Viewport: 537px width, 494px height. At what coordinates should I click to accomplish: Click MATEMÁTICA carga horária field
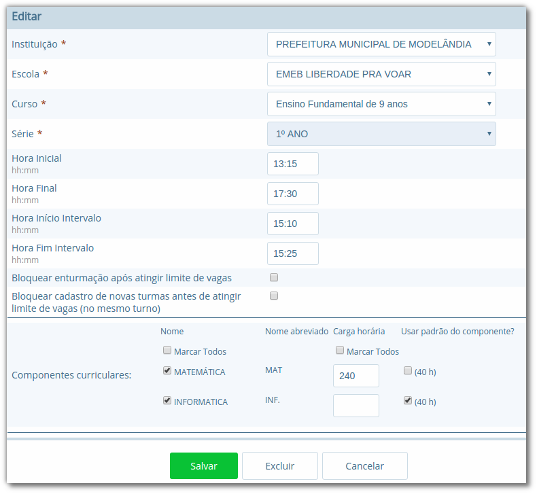(x=356, y=376)
